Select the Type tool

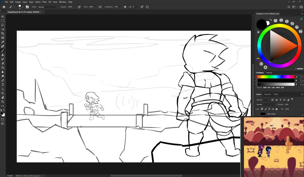tap(3, 85)
